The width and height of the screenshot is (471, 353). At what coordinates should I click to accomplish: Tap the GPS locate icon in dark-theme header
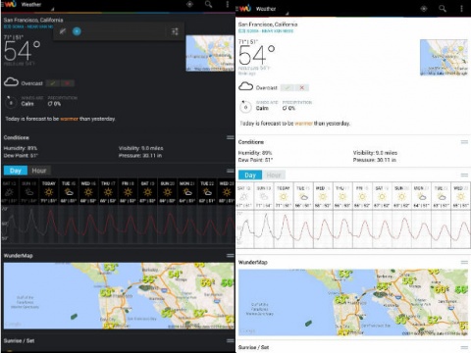pos(189,4)
